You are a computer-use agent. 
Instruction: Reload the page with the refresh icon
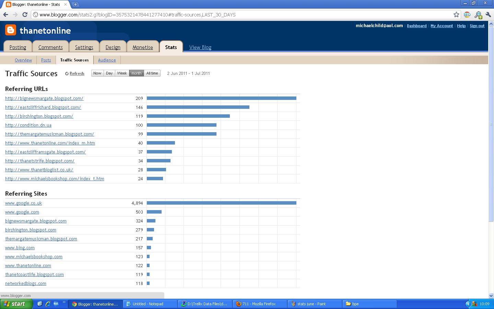tap(25, 15)
